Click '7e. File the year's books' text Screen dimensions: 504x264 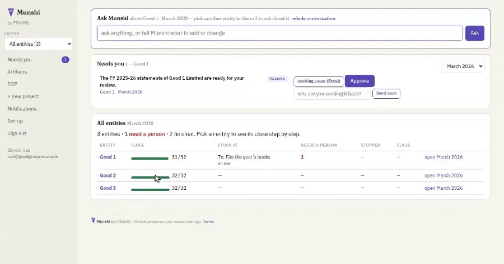pos(244,157)
